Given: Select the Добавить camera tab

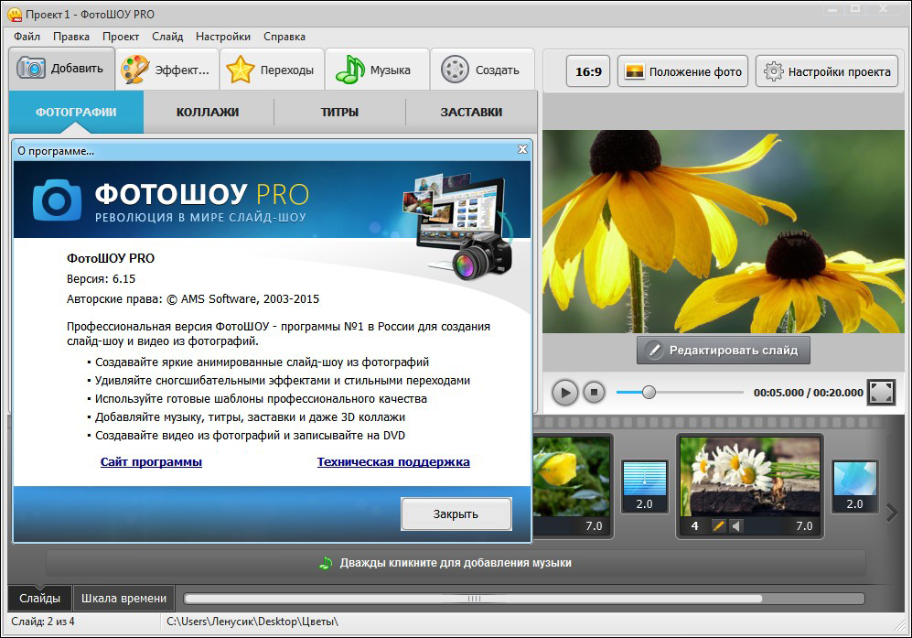Looking at the screenshot, I should click(x=61, y=69).
